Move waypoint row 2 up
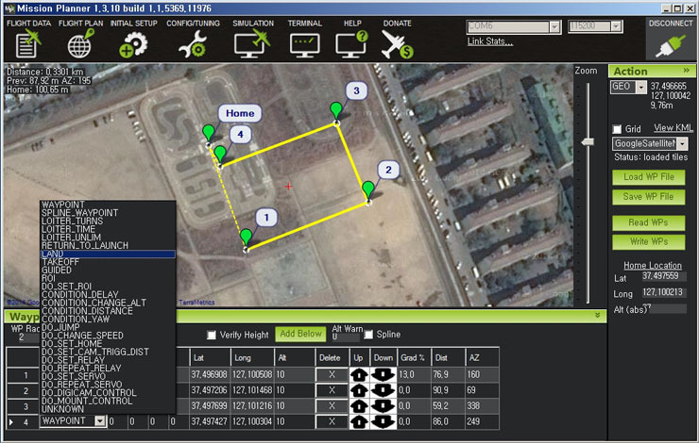Viewport: 699px width, 443px height. click(x=359, y=390)
